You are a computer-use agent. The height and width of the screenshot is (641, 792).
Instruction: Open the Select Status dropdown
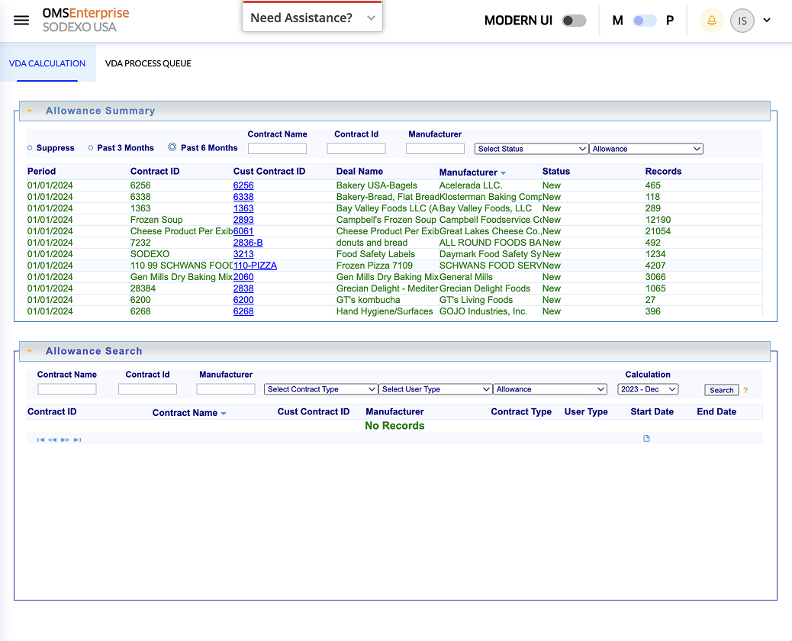click(531, 149)
